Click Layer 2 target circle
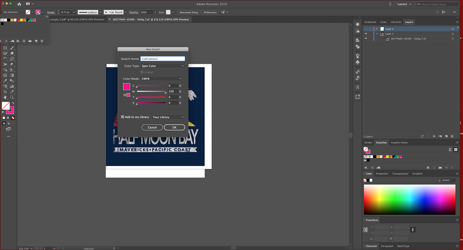The image size is (463, 250). tap(453, 29)
